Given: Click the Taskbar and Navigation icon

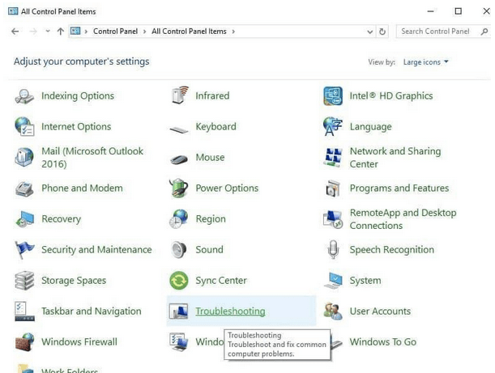Looking at the screenshot, I should [x=24, y=312].
